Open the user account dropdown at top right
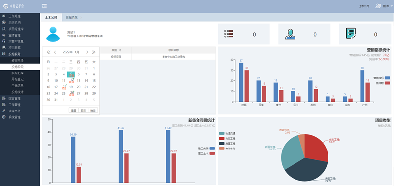Screen dimensions: 394x186 (384, 6)
